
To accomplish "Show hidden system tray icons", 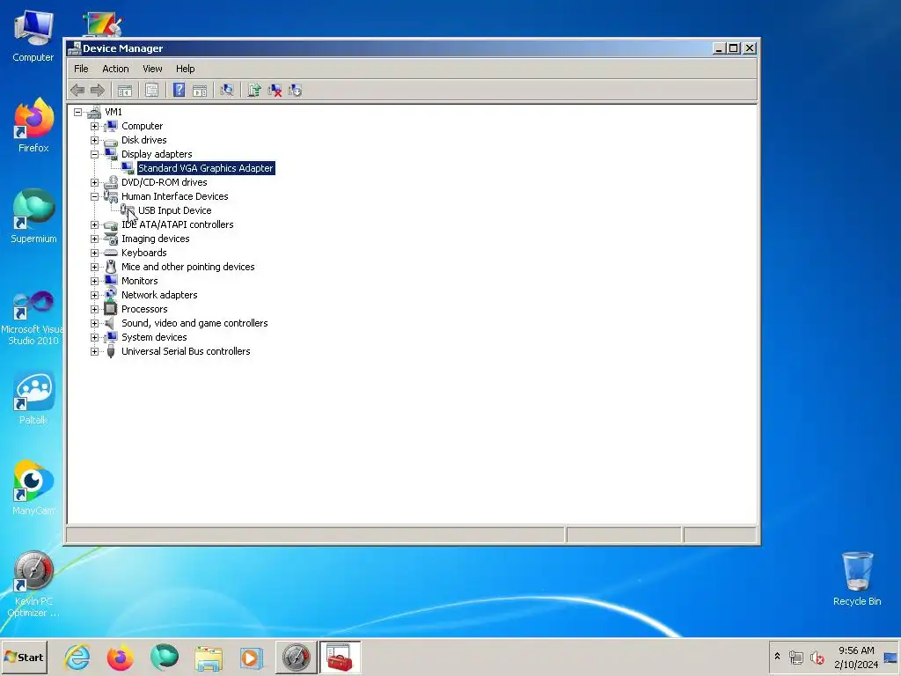I will 778,656.
